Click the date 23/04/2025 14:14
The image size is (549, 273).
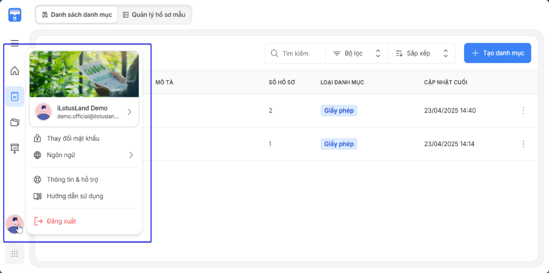tap(449, 144)
